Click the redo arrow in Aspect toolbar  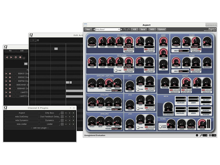click(129, 29)
